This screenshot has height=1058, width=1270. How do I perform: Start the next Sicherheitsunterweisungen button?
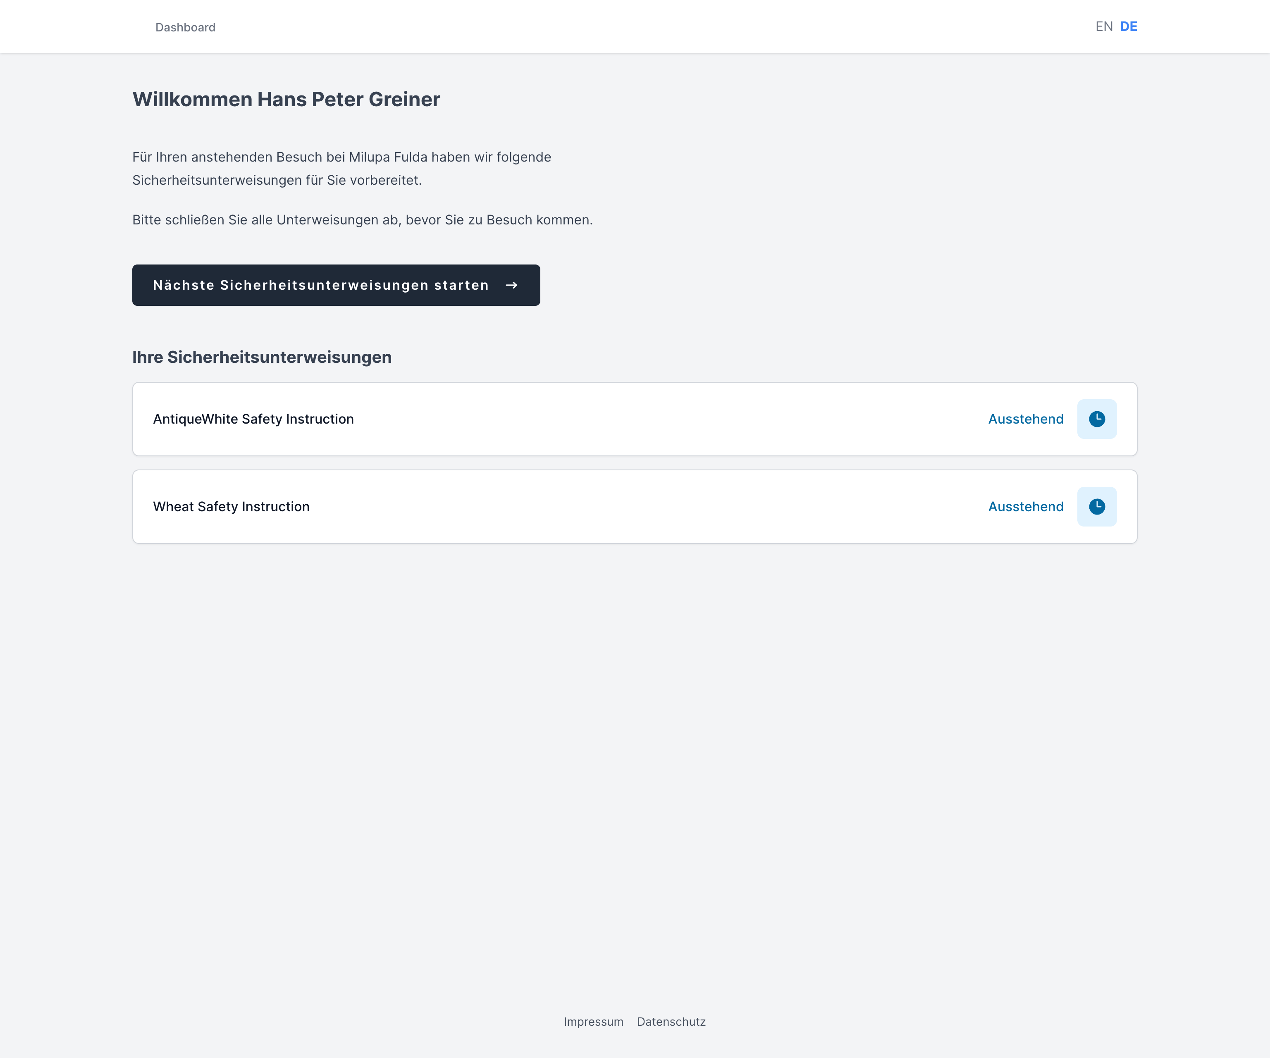click(x=336, y=285)
